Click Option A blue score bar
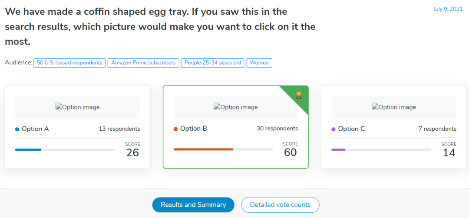 (x=28, y=149)
